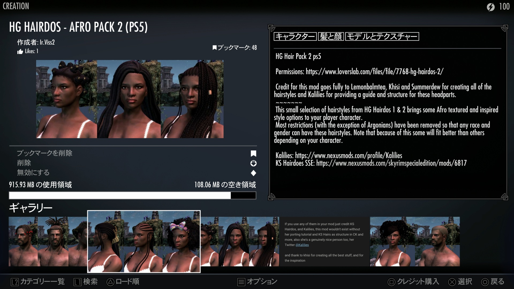The height and width of the screenshot is (289, 514).
Task: Click the storage usage bar
Action: coord(132,195)
